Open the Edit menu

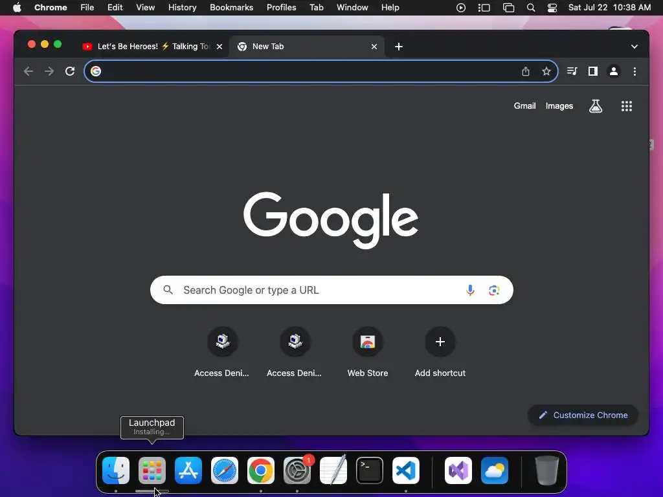click(115, 8)
